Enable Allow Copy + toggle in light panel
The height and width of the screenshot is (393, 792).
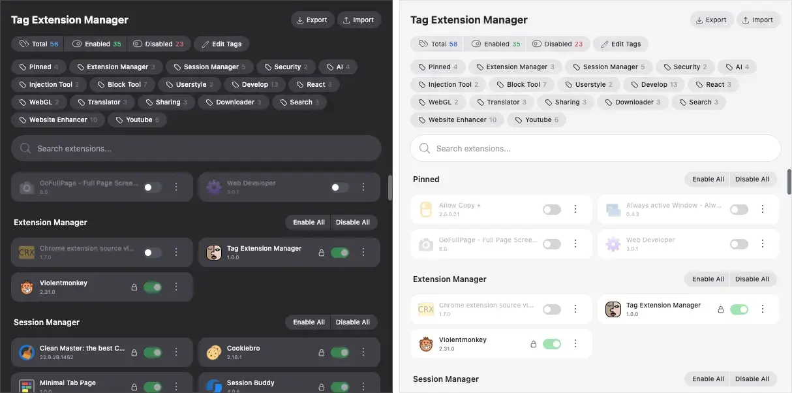tap(552, 210)
